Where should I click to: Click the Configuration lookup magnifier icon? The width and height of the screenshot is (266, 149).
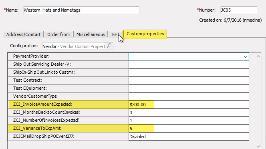click(x=109, y=46)
